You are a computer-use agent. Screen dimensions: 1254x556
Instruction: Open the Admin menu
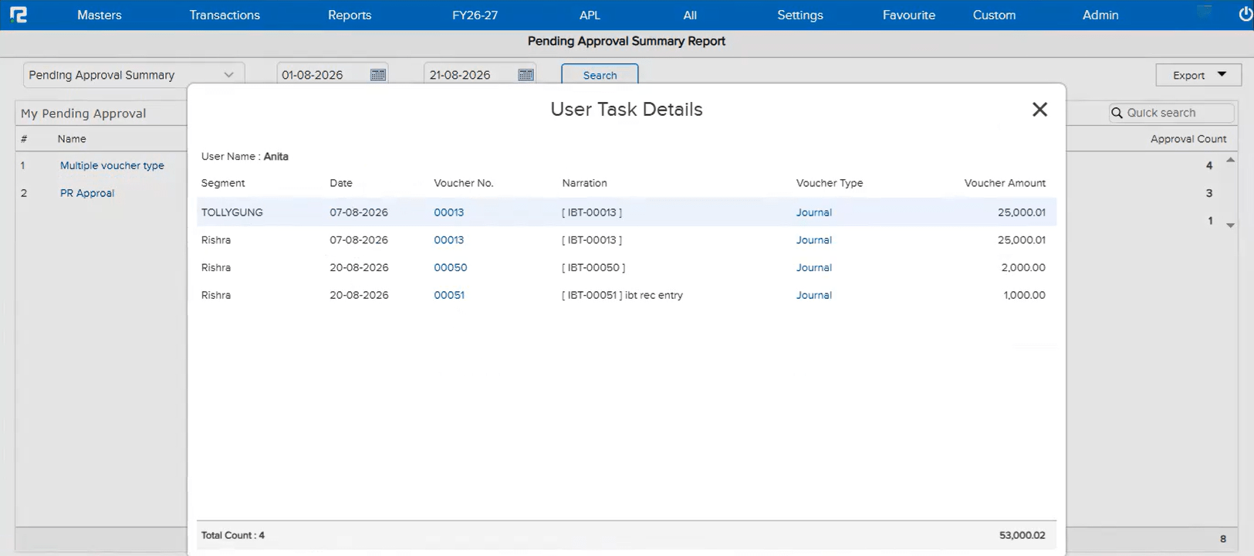pos(1100,15)
